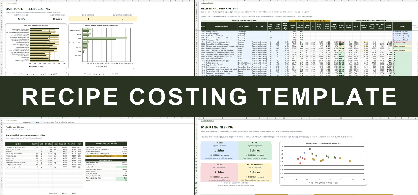The image size is (418, 195).
Task: Click the Popularity index scatter chart title
Action: point(323,143)
